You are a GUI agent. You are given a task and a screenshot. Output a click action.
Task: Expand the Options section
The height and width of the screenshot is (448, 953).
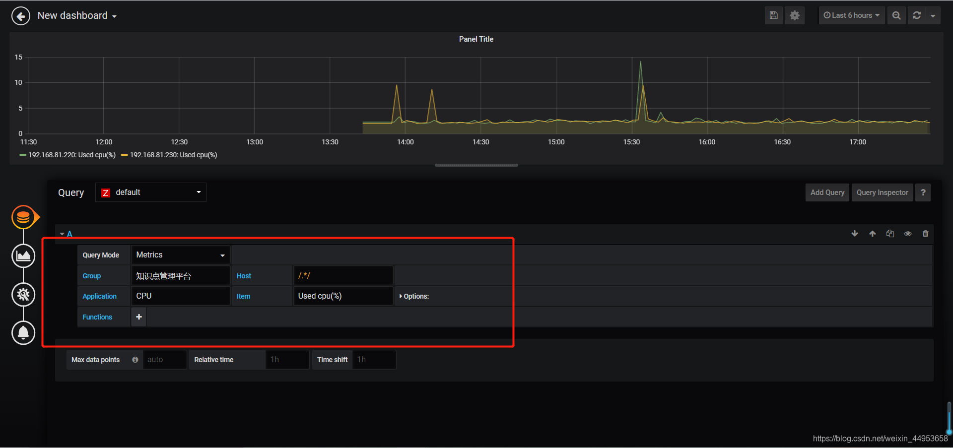coord(414,296)
